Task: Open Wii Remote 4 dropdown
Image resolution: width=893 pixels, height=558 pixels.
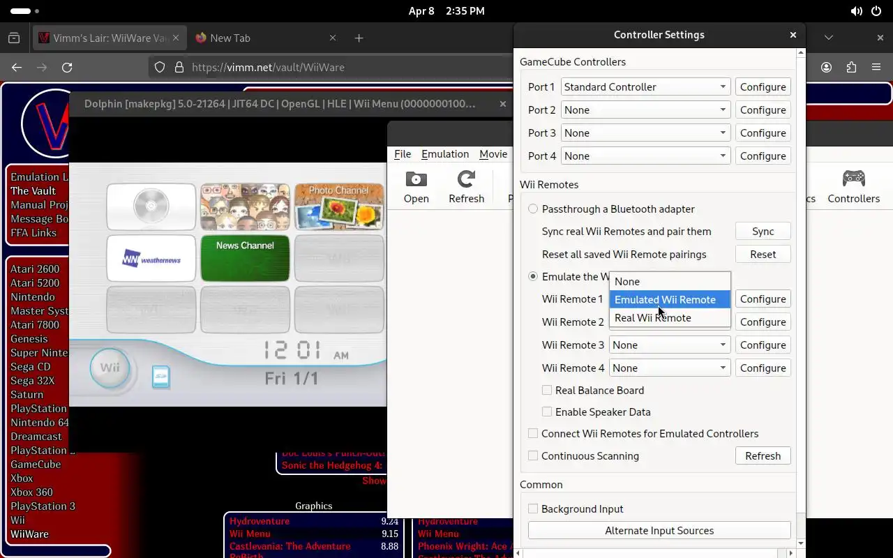Action: pyautogui.click(x=670, y=368)
